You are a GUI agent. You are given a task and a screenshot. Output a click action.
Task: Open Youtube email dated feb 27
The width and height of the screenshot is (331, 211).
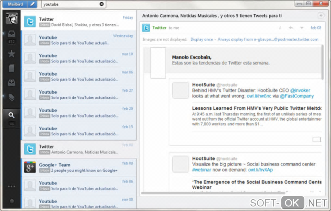pyautogui.click(x=79, y=94)
